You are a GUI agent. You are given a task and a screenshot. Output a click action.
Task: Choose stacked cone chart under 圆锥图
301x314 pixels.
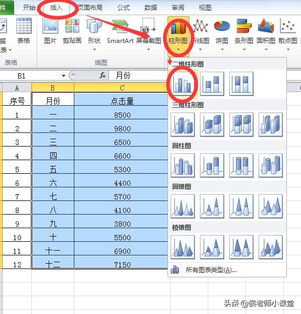pyautogui.click(x=212, y=206)
